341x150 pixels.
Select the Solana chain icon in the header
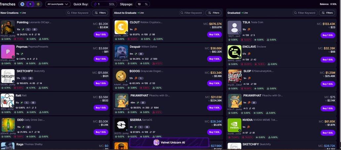point(30,4)
